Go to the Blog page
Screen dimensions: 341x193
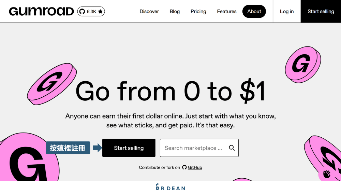tap(175, 12)
